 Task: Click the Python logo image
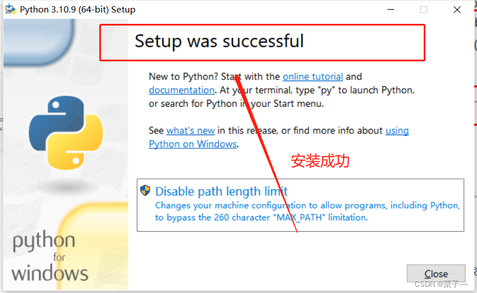click(x=66, y=133)
